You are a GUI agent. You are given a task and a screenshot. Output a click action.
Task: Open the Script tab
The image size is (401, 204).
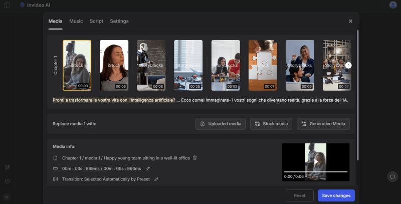coord(96,21)
